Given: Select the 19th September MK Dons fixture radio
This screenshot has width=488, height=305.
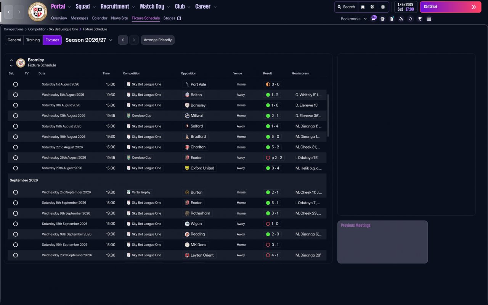Looking at the screenshot, I should tap(16, 245).
